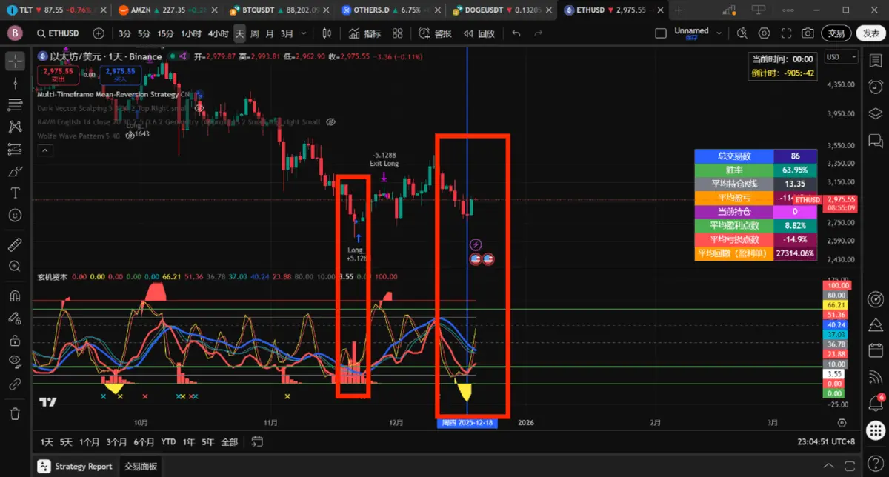Create an alert with 警报 button
Screen dimensions: 889x477
(x=436, y=33)
